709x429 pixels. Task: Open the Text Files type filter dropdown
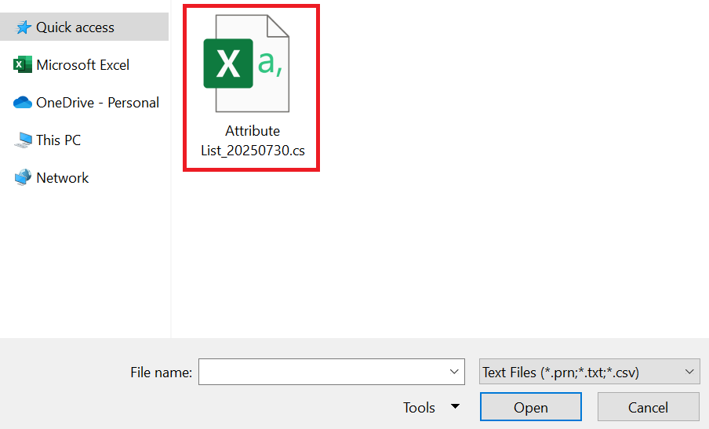point(590,372)
